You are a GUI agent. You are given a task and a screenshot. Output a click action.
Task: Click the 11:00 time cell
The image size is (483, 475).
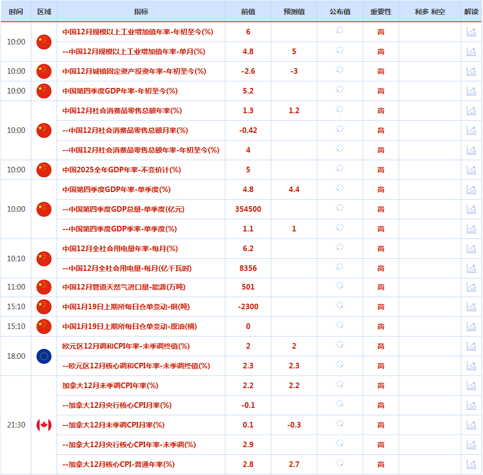click(x=16, y=288)
